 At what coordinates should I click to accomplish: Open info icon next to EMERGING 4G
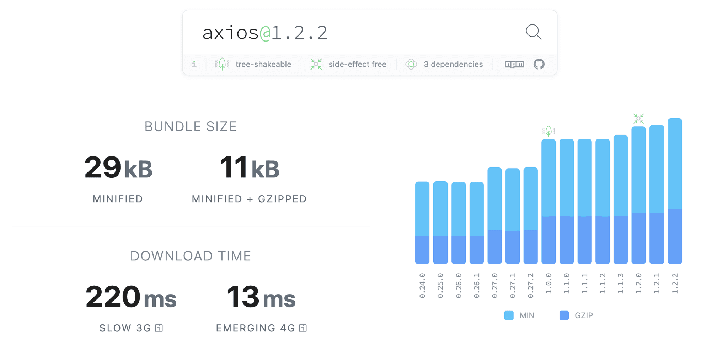point(303,328)
